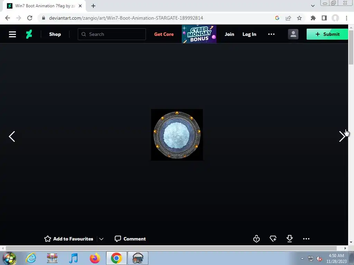
Task: Click the horizontal scrollbar right arrow
Action: 345,248
